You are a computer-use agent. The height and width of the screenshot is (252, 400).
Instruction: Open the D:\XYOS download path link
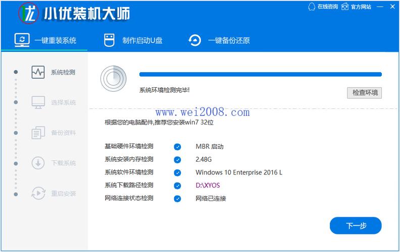(208, 185)
